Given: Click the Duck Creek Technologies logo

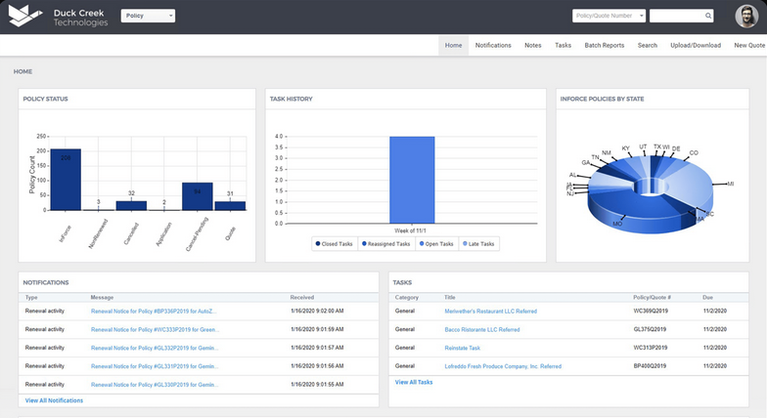Looking at the screenshot, I should pyautogui.click(x=59, y=17).
